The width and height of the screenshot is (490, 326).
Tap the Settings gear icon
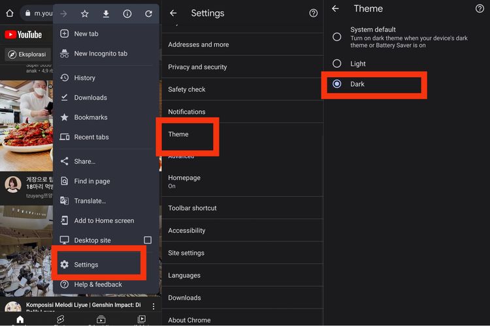pyautogui.click(x=65, y=265)
